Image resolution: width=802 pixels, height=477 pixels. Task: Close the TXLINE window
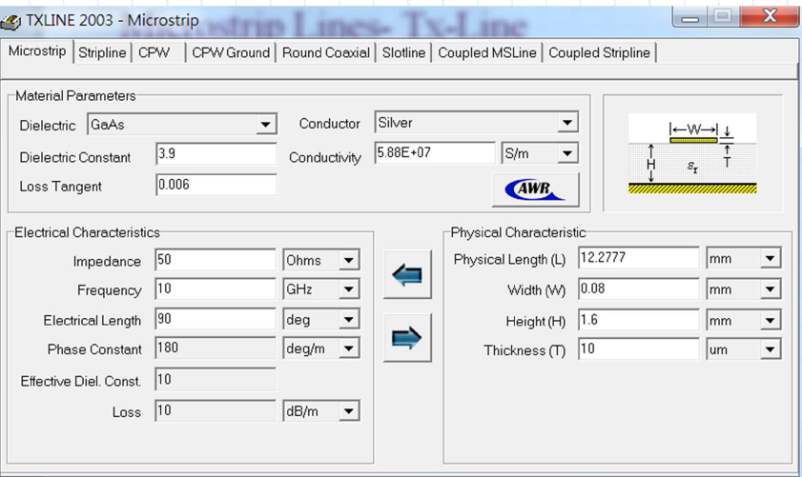(769, 16)
